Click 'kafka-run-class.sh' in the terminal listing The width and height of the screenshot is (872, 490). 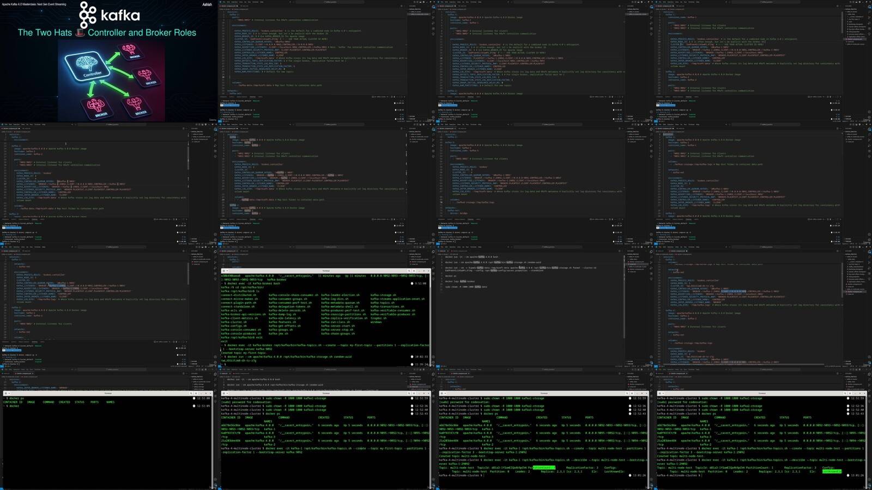click(x=336, y=322)
